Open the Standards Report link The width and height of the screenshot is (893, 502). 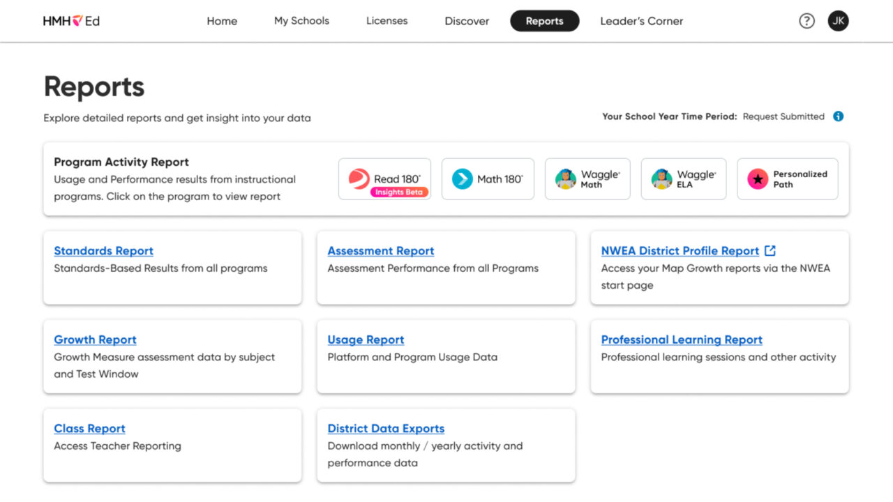(103, 251)
